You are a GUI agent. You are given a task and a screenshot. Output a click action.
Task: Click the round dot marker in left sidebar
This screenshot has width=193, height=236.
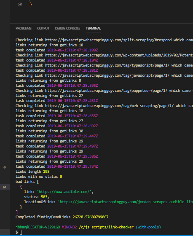click(5, 167)
